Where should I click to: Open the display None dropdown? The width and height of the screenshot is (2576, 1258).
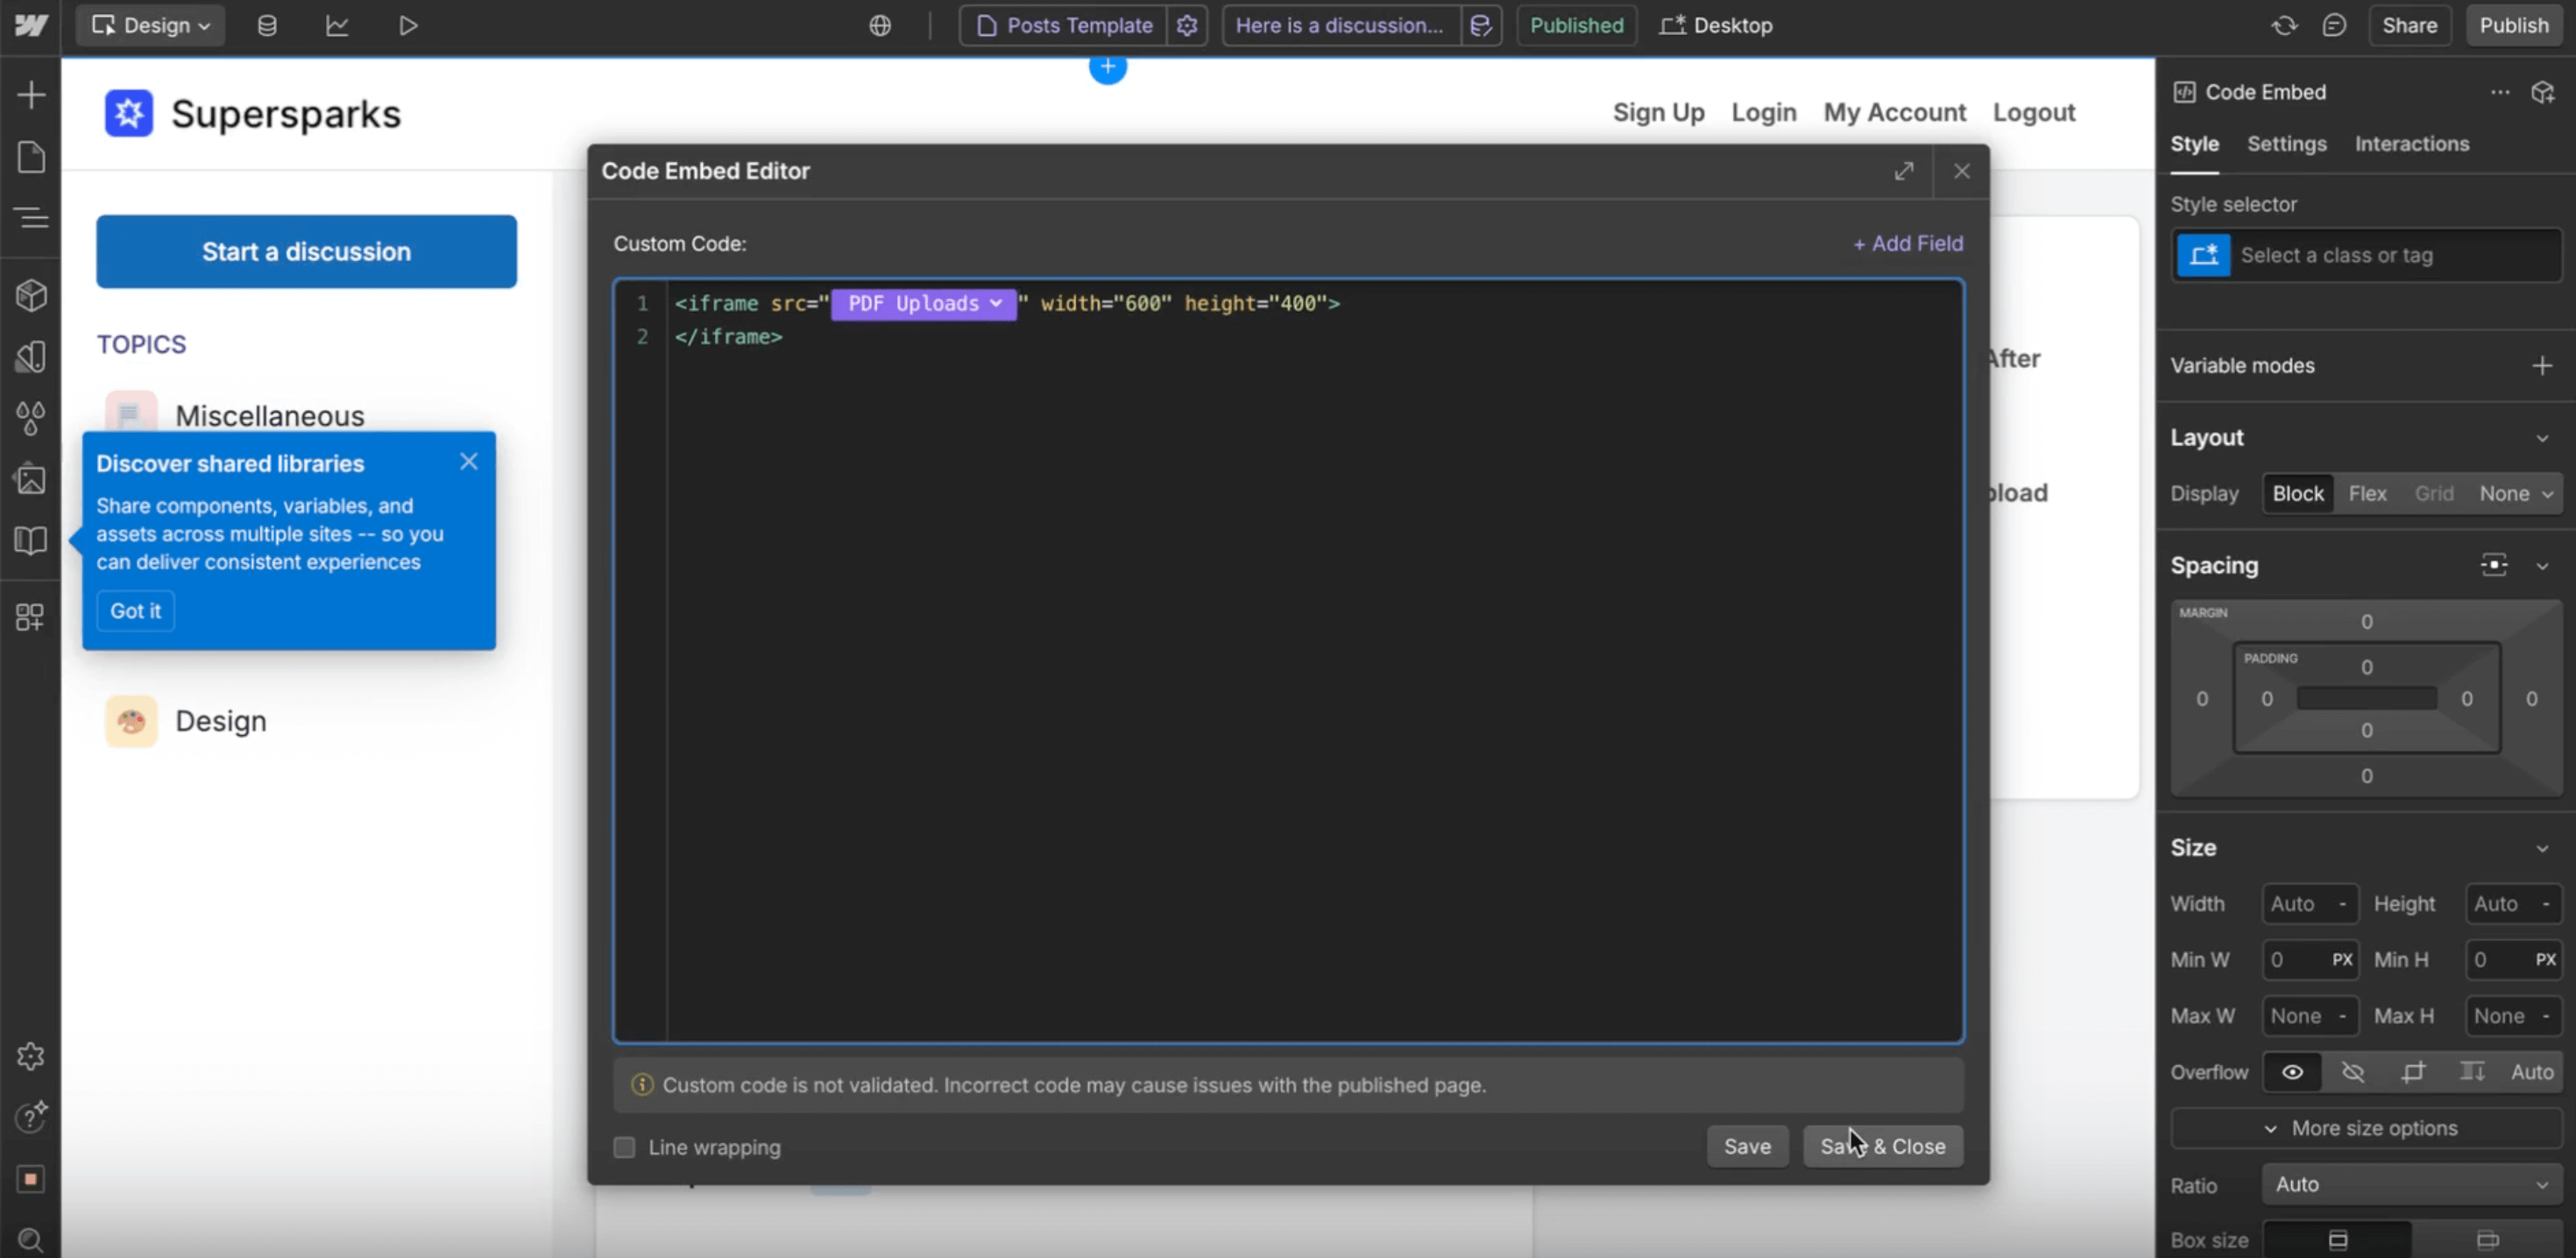click(2516, 493)
